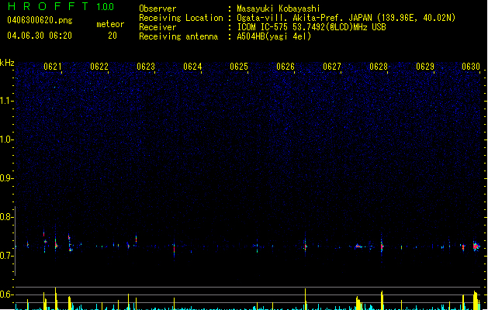Select the file name 0406300620.png
The width and height of the screenshot is (488, 310).
pyautogui.click(x=40, y=20)
